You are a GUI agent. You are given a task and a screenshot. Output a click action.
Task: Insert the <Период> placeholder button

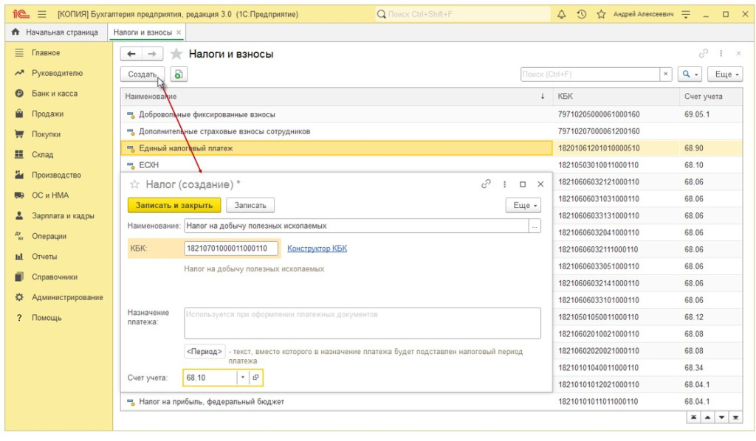click(205, 352)
